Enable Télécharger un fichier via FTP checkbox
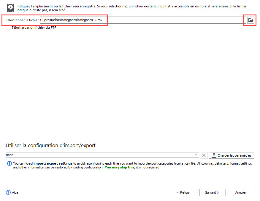The width and height of the screenshot is (260, 201). click(8, 28)
